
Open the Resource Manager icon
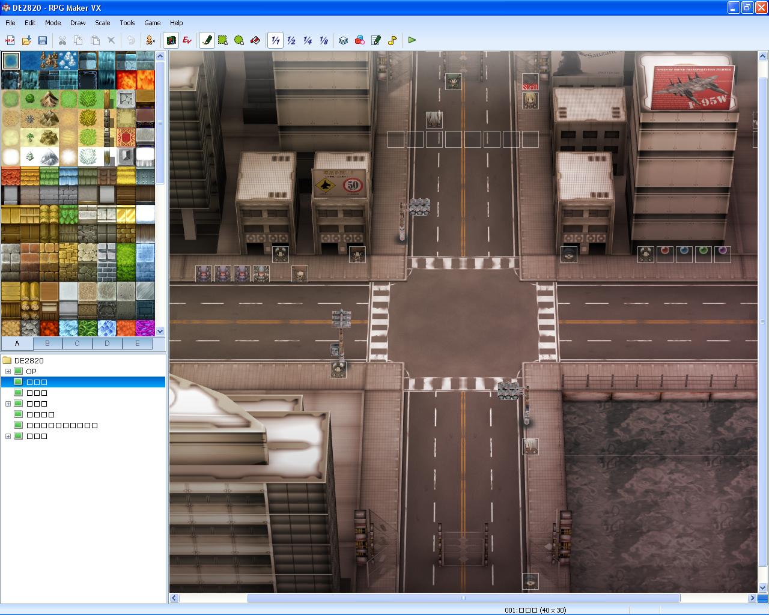click(359, 40)
